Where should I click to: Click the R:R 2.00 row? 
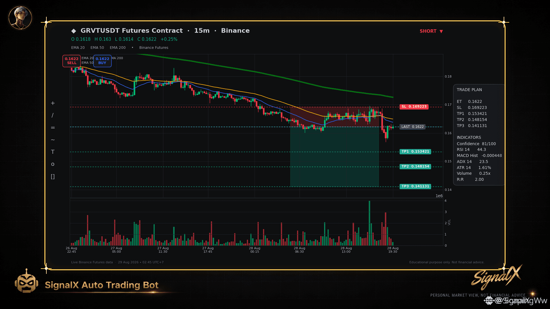pyautogui.click(x=470, y=180)
